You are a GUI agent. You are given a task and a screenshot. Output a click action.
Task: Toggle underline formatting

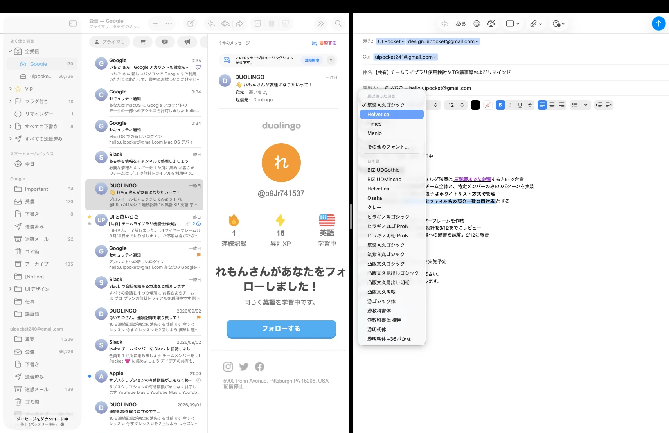coord(520,105)
